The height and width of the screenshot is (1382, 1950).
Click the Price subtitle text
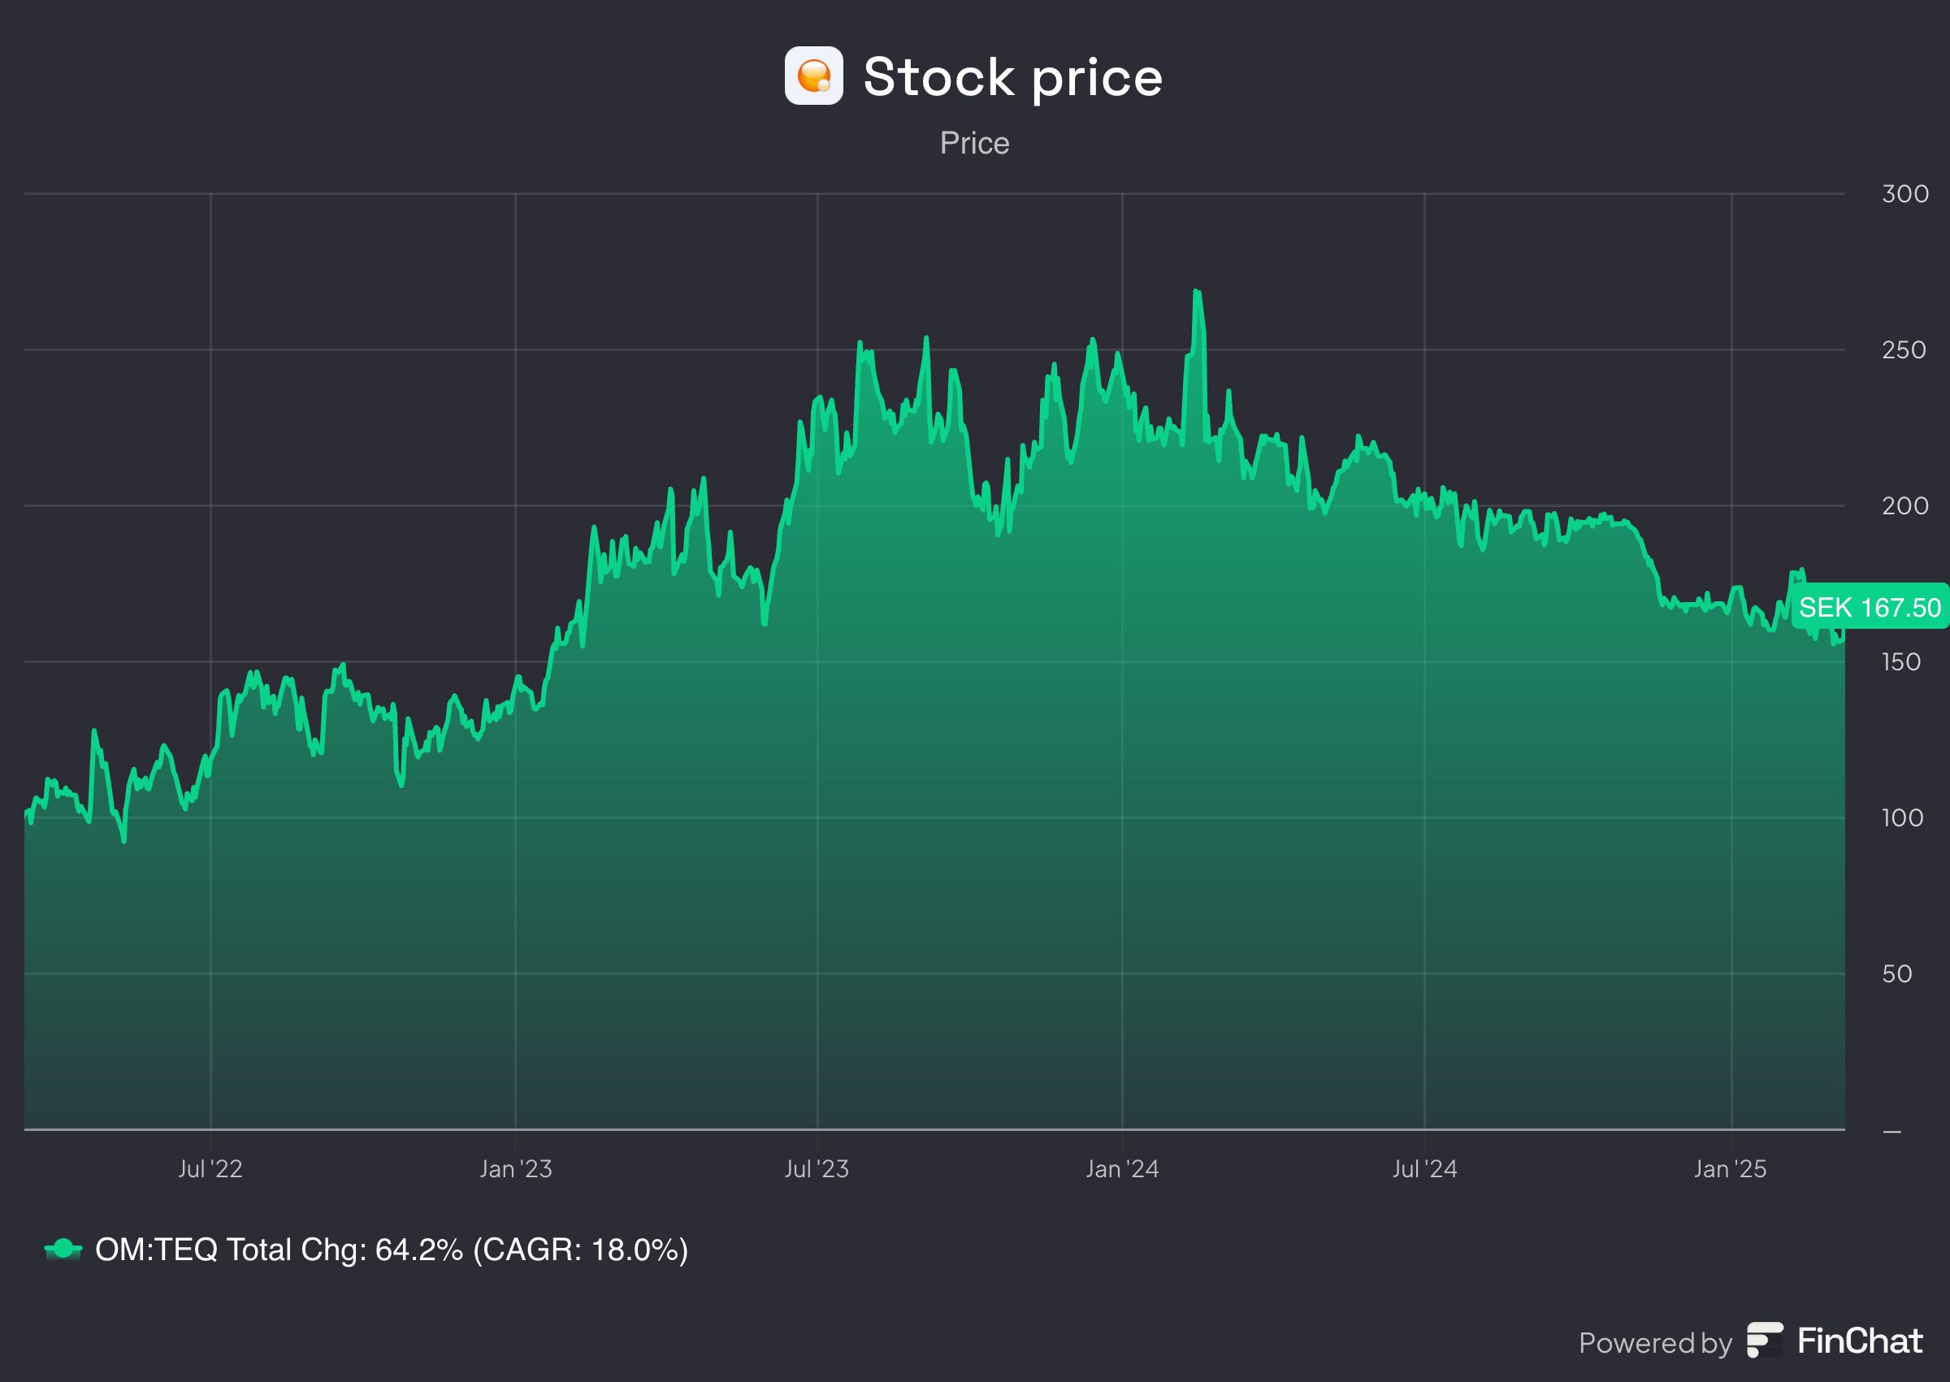tap(974, 143)
